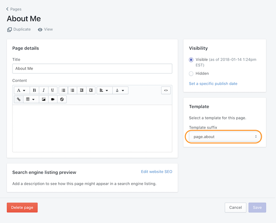Clear formatting with the circle-slash icon
The height and width of the screenshot is (223, 276).
[x=62, y=99]
